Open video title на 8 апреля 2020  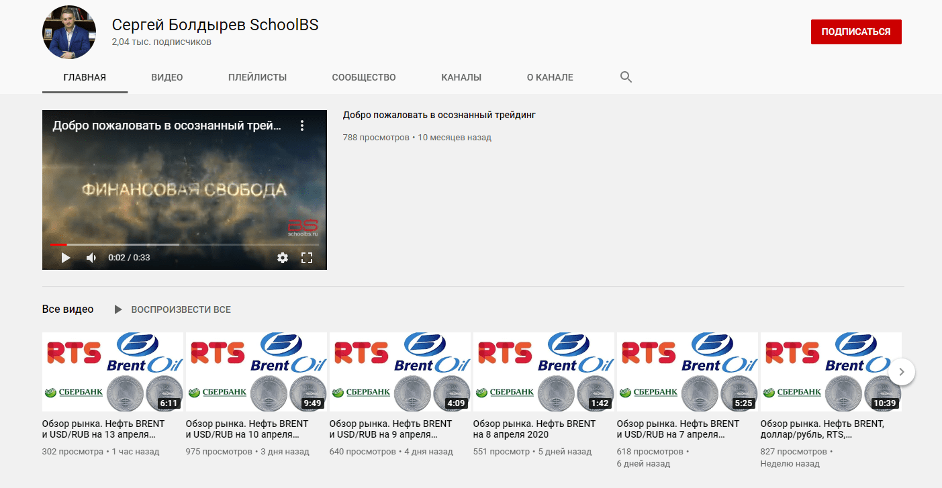[x=534, y=429]
